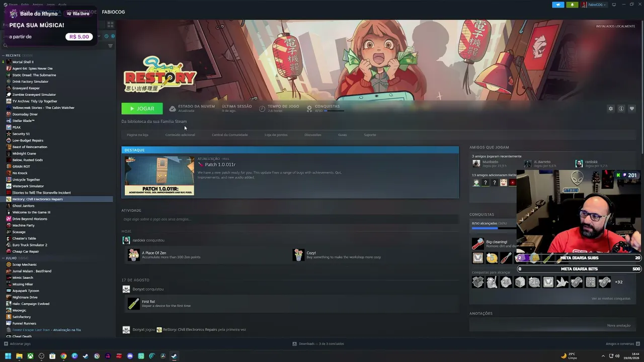Viewport: 644px width, 362px height.
Task: Open Amigos e conversas panel
Action: 622,344
